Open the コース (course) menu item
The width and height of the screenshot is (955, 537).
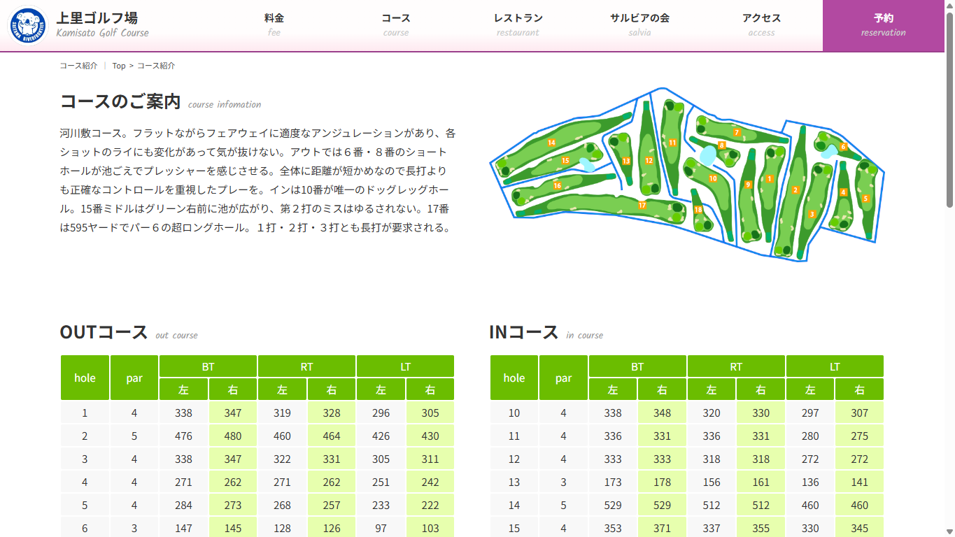click(396, 24)
